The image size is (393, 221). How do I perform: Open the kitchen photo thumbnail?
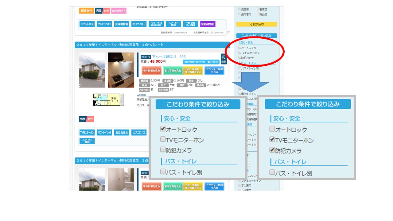coord(121,70)
